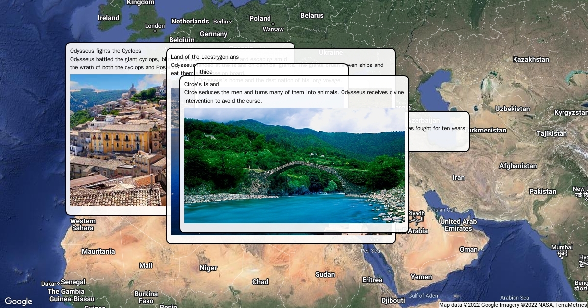Click the London city label
This screenshot has width=588, height=308.
coord(155,26)
